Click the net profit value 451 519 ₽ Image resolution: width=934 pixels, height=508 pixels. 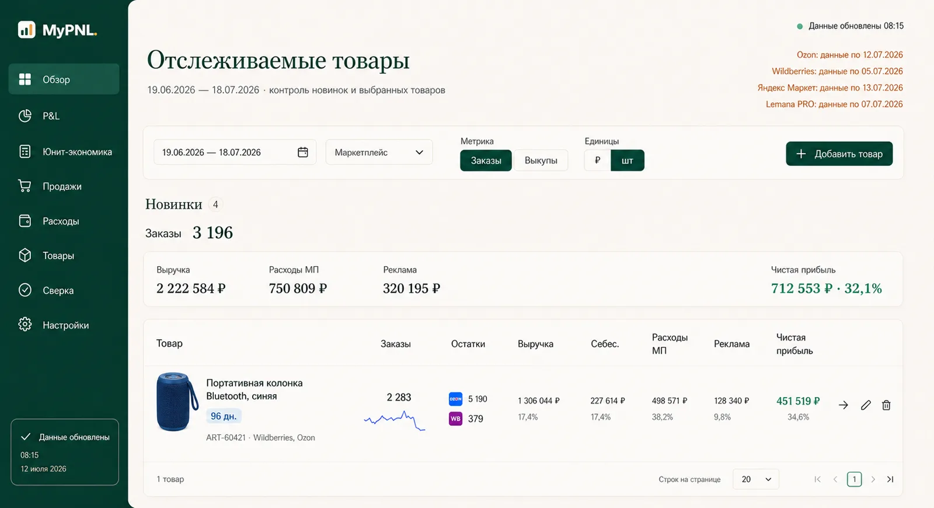798,401
